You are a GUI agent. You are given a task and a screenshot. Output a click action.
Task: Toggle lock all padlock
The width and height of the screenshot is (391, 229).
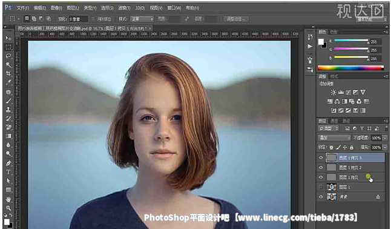(x=351, y=147)
